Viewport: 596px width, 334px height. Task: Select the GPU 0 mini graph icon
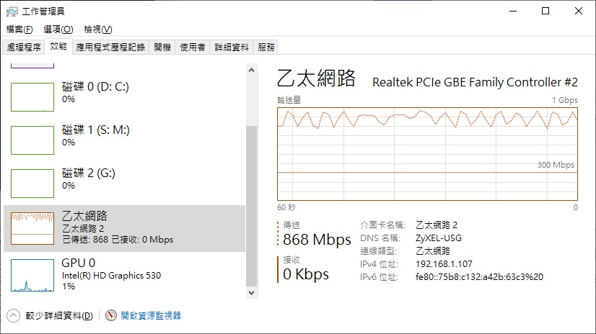click(32, 275)
